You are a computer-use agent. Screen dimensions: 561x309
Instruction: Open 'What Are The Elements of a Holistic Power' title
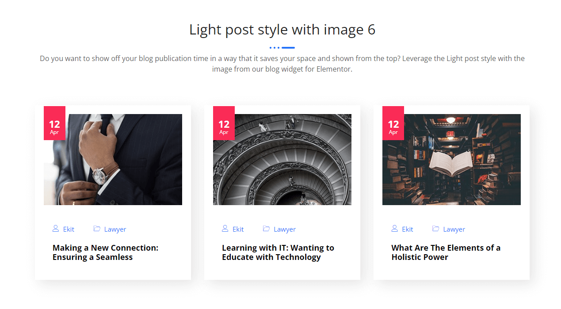[x=446, y=252]
